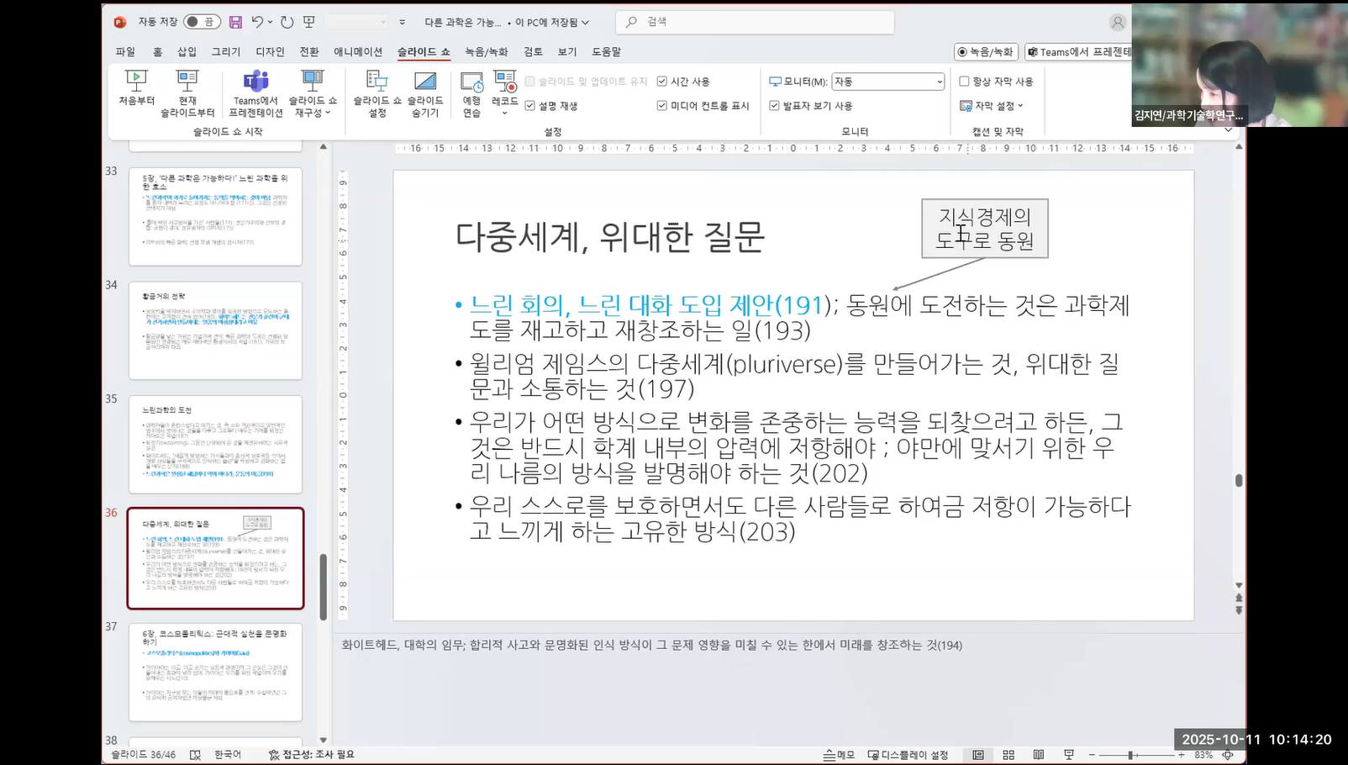Switch to the Animations (애니메이션) tab

[x=358, y=51]
